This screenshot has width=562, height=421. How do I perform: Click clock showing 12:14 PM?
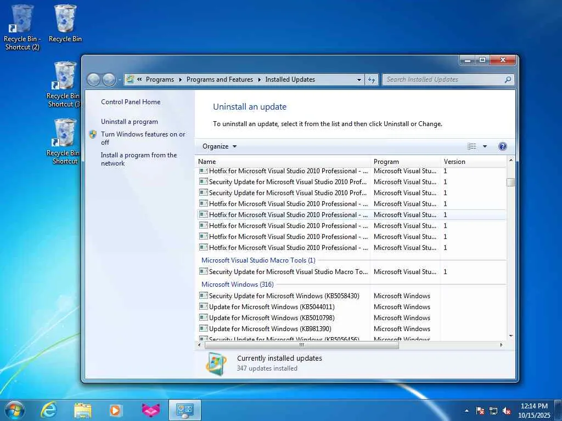[x=534, y=410]
